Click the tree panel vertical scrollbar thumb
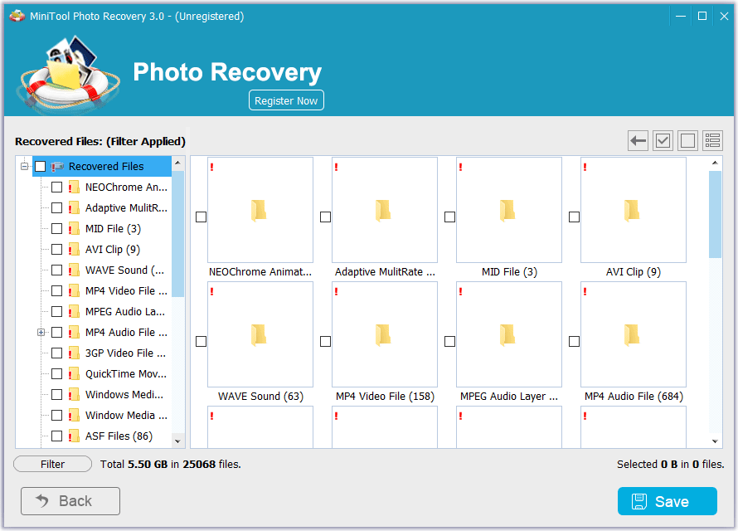Image resolution: width=738 pixels, height=531 pixels. (x=178, y=233)
